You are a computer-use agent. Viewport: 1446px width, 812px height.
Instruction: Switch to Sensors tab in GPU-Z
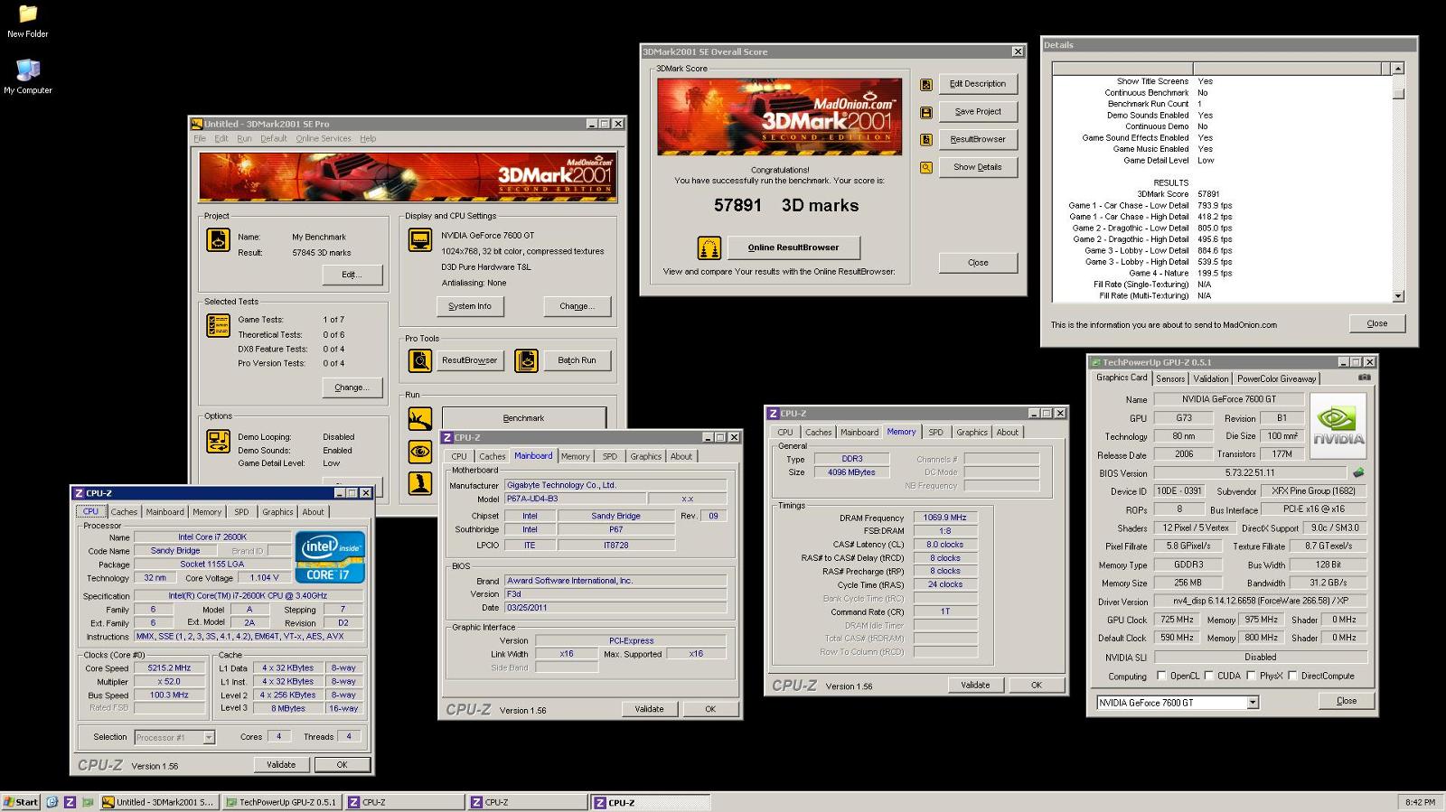[x=1170, y=378]
